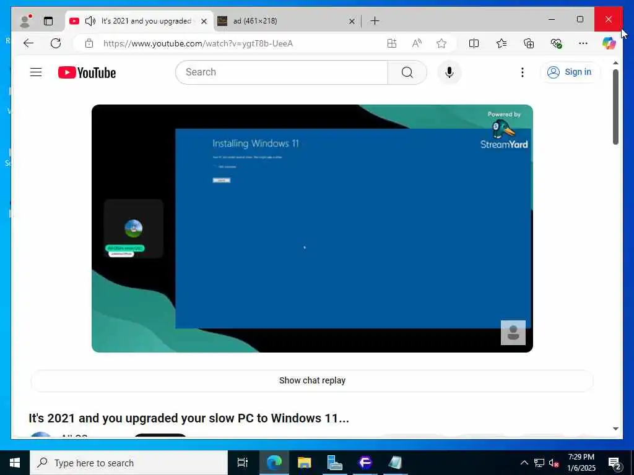Activate Read Aloud icon
The height and width of the screenshot is (475, 634).
(x=417, y=43)
